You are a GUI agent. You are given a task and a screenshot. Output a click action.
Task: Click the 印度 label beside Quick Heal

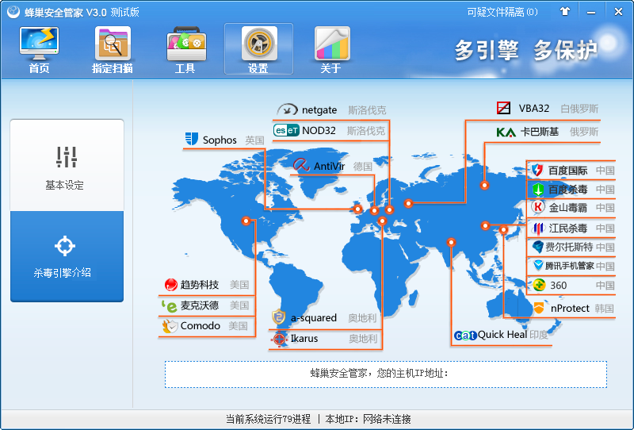pyautogui.click(x=539, y=335)
